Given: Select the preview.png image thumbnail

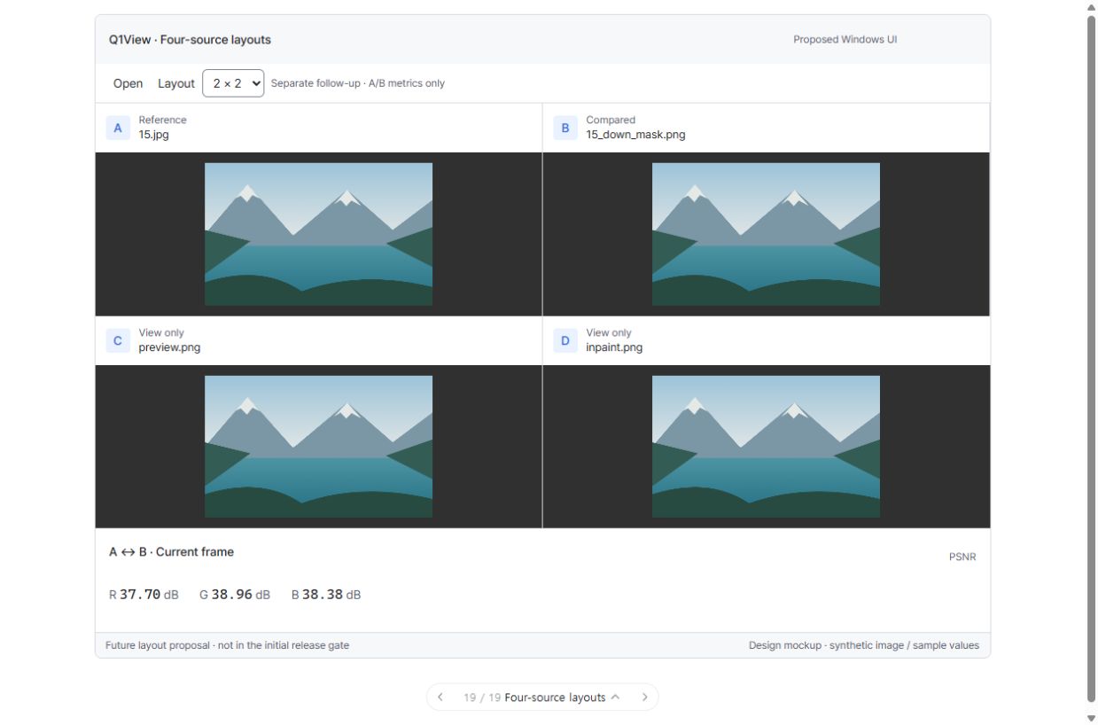Looking at the screenshot, I should click(318, 447).
